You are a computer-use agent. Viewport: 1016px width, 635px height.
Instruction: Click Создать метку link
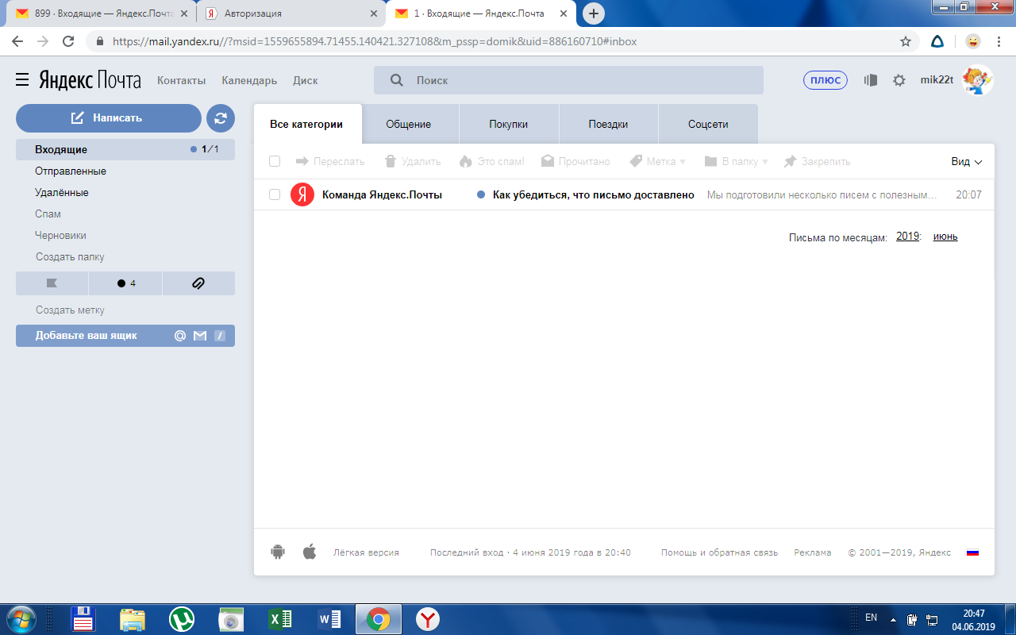tap(70, 310)
